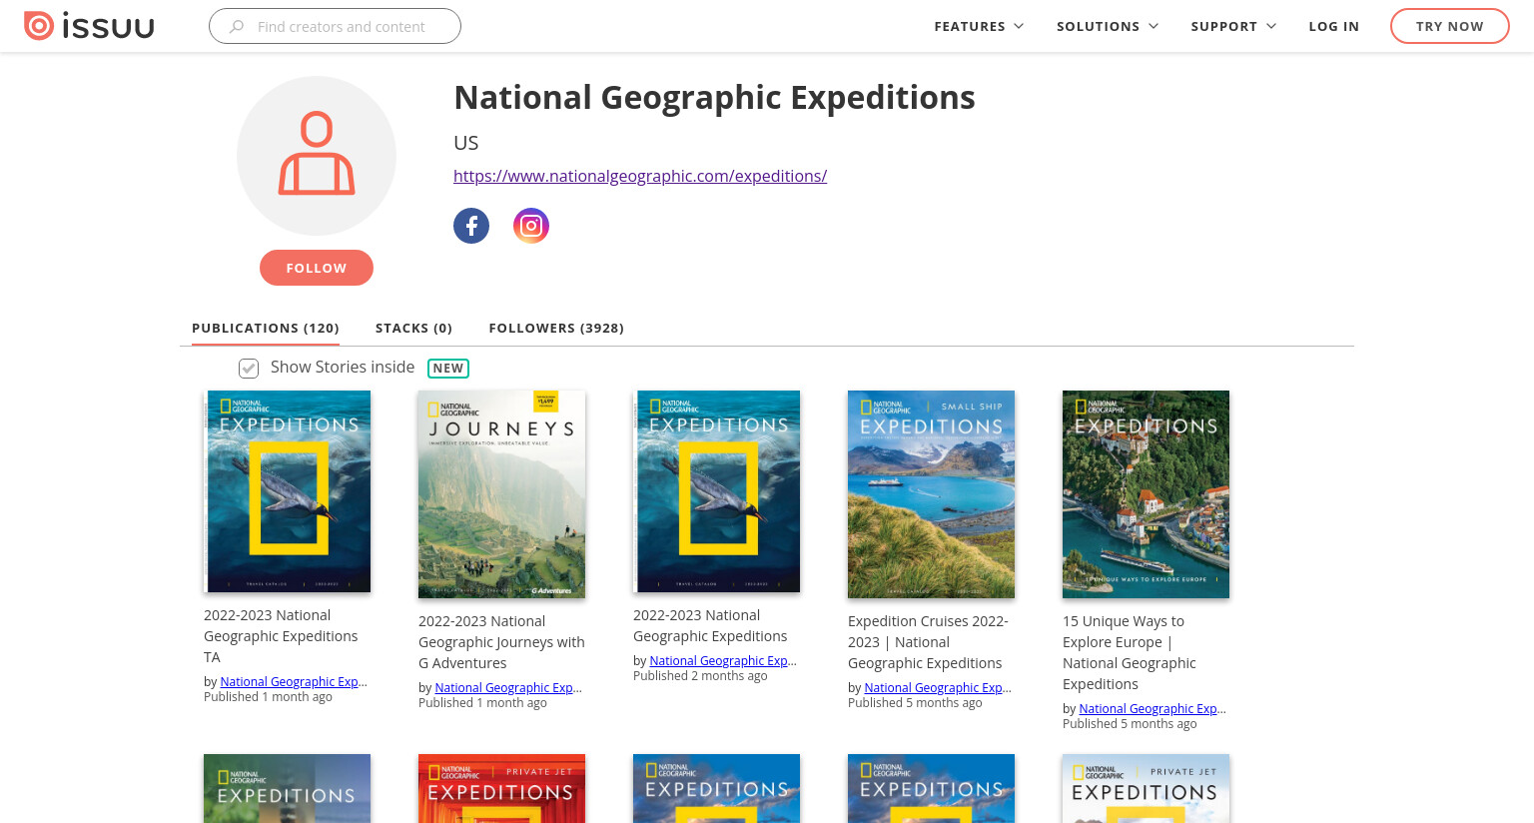Open the 15 Unique Ways Europe cover

(1146, 494)
